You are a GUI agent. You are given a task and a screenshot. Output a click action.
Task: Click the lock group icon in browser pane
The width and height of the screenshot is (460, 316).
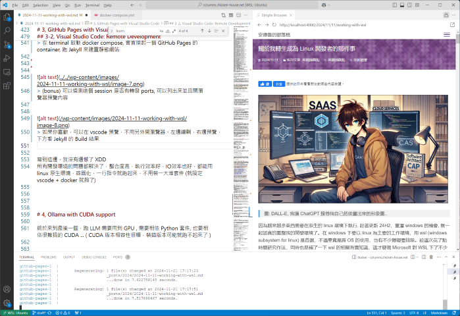446,15
